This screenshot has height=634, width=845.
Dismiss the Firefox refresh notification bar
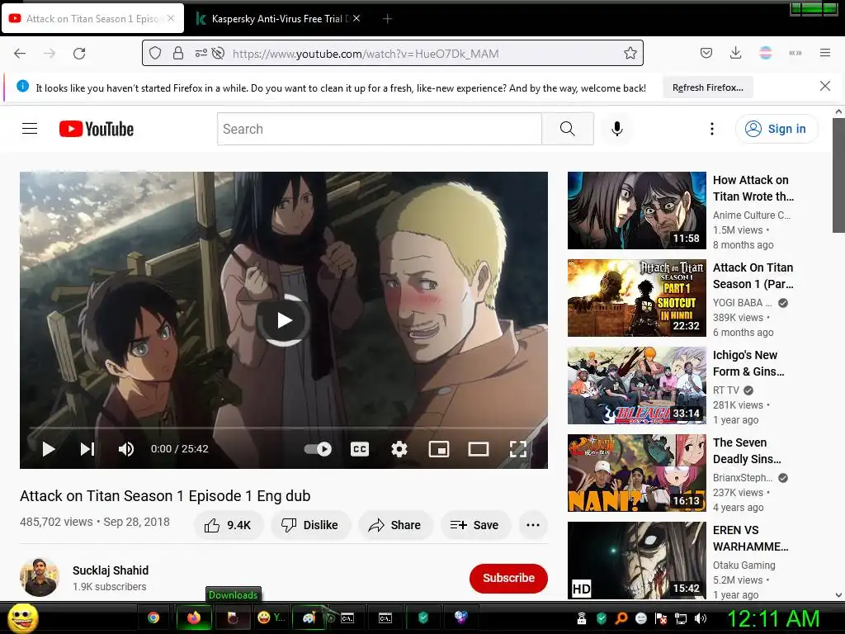point(825,86)
